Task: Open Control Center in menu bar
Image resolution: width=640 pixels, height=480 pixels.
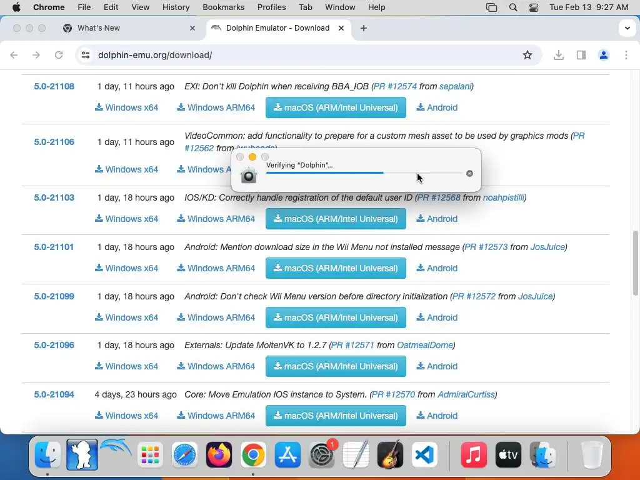Action: (x=534, y=7)
